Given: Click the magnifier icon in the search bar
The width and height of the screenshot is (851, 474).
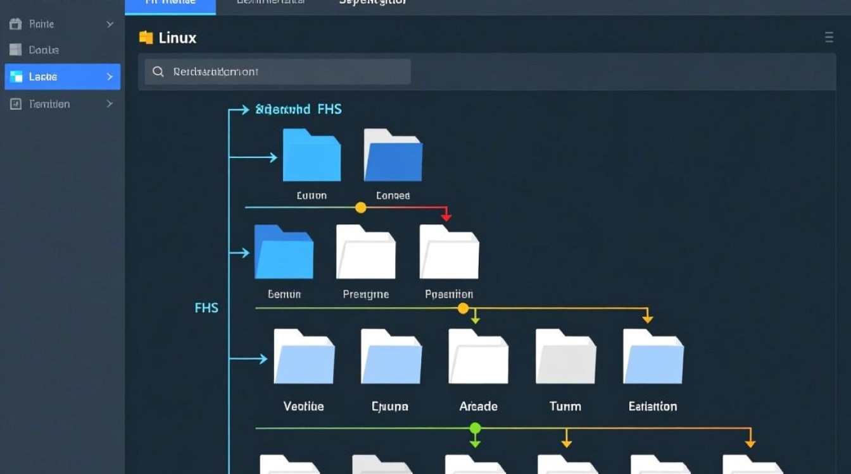Looking at the screenshot, I should pyautogui.click(x=158, y=71).
